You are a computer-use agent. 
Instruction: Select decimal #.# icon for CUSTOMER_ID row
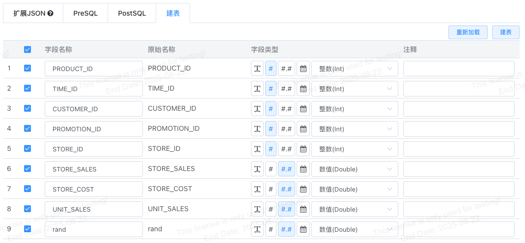[286, 109]
